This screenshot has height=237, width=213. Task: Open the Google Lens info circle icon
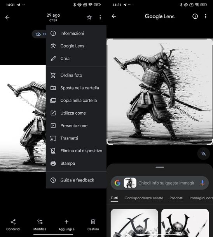[195, 16]
